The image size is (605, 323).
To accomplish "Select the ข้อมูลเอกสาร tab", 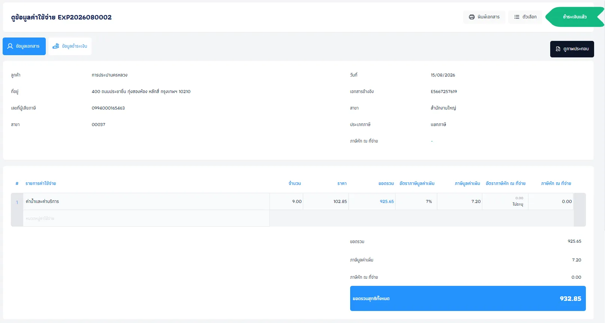I will 24,46.
